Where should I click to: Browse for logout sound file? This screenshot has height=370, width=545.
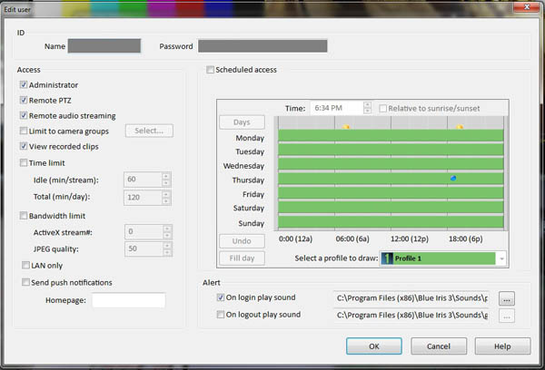point(507,316)
